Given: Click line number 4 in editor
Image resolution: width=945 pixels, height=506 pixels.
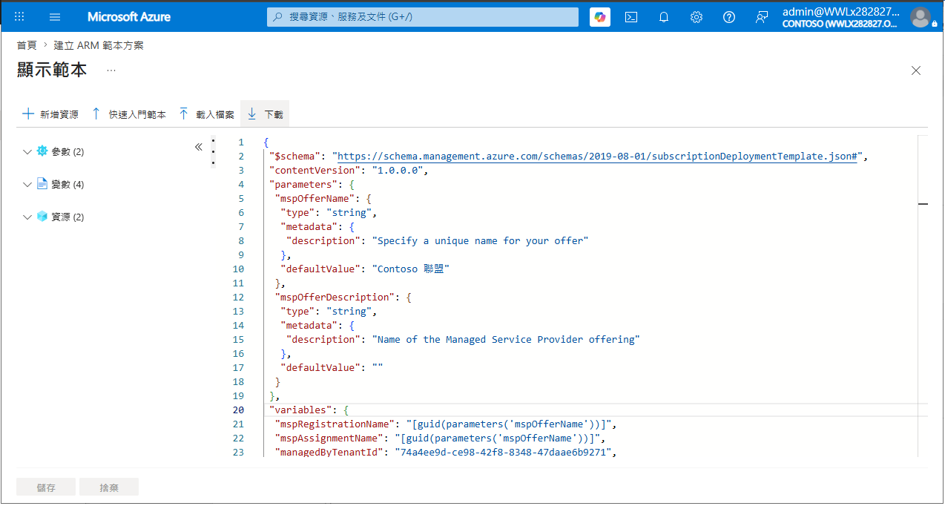Looking at the screenshot, I should 241,185.
